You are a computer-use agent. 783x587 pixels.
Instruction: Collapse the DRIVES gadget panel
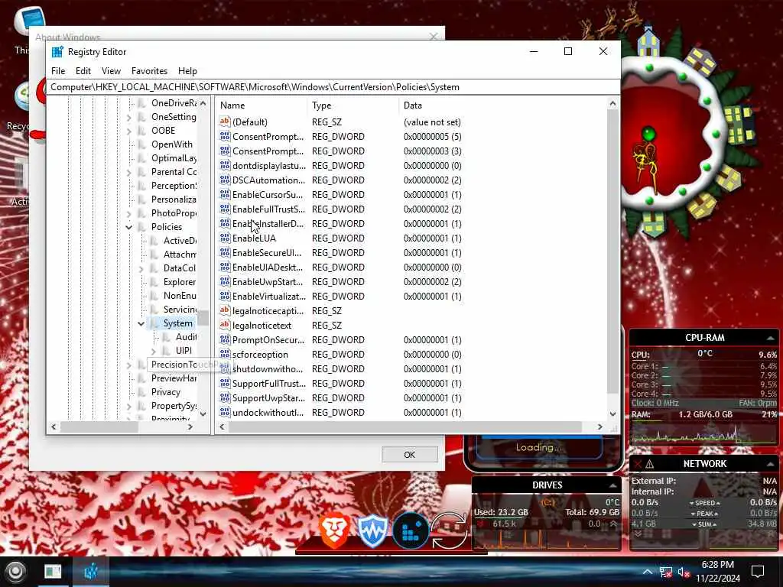coord(612,485)
